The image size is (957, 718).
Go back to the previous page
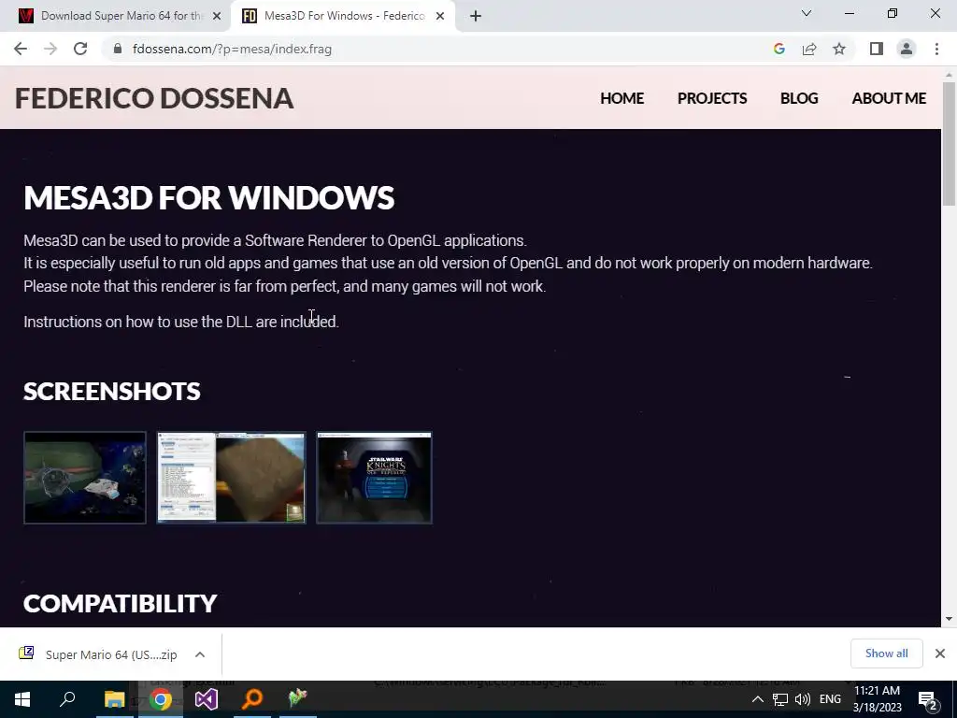(21, 49)
